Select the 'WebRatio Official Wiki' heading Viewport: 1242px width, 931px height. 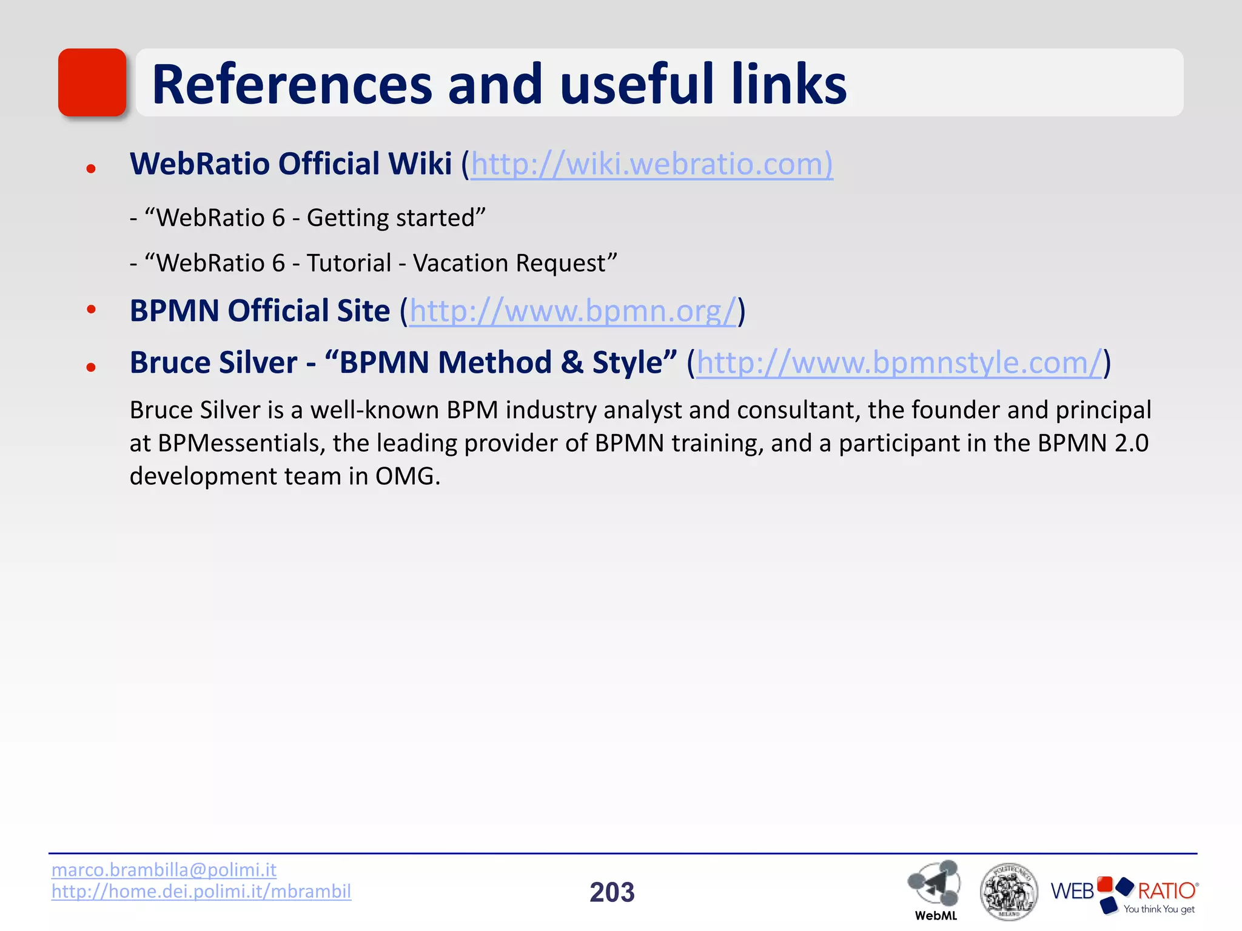291,164
